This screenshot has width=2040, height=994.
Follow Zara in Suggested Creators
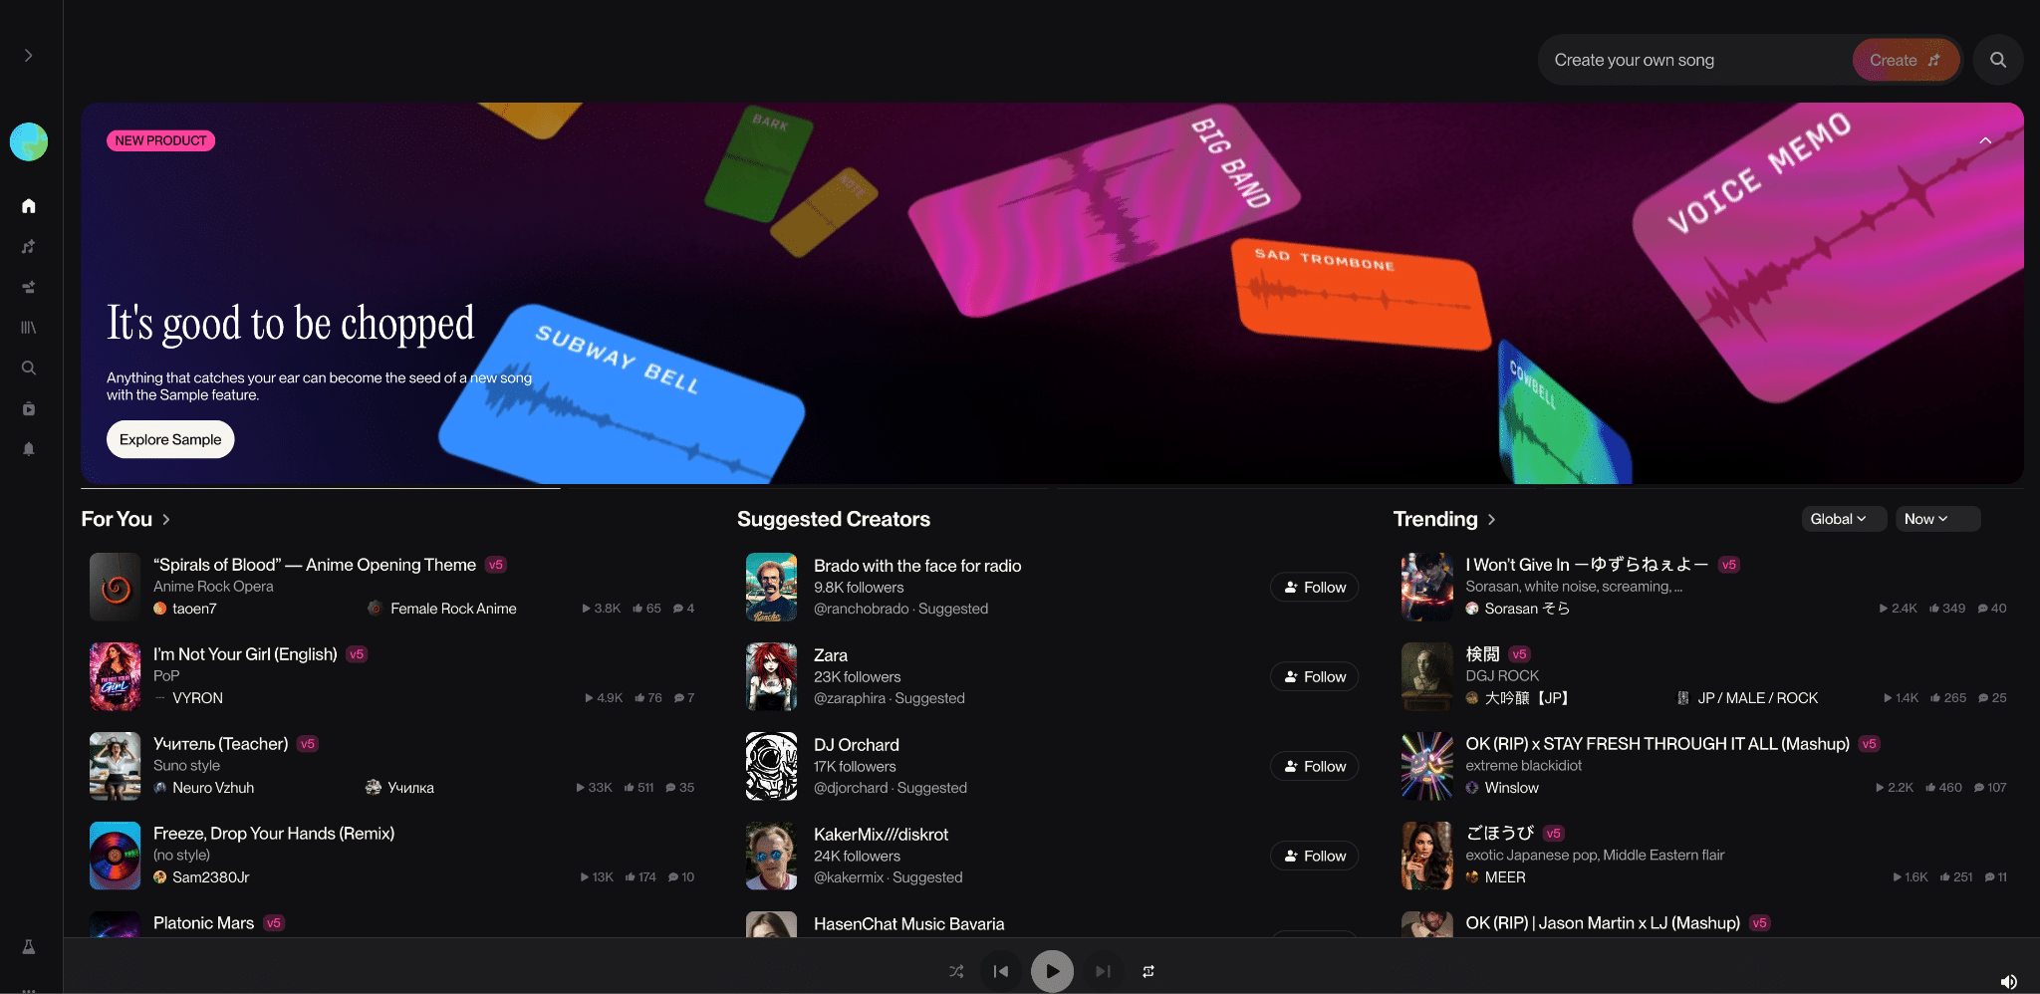pos(1314,676)
